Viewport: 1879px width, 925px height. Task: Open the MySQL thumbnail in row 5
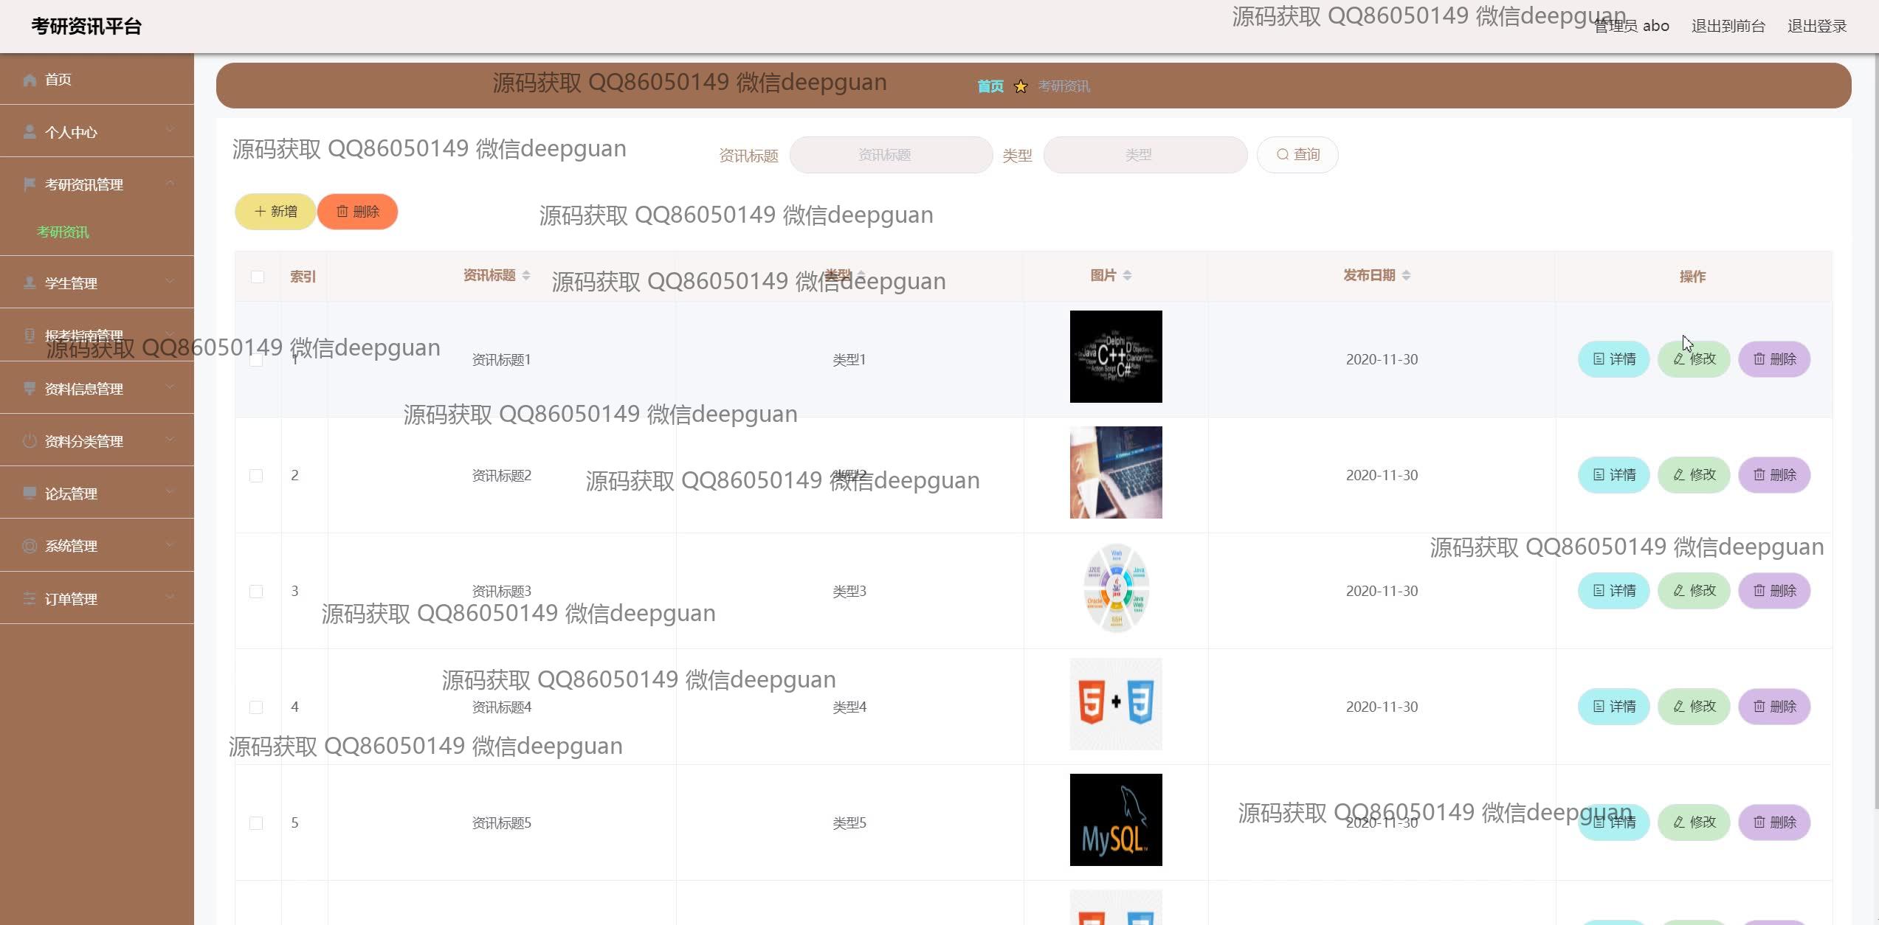(1116, 820)
